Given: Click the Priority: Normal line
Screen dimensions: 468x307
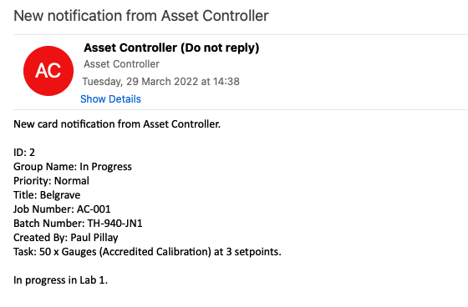Looking at the screenshot, I should pyautogui.click(x=51, y=181).
